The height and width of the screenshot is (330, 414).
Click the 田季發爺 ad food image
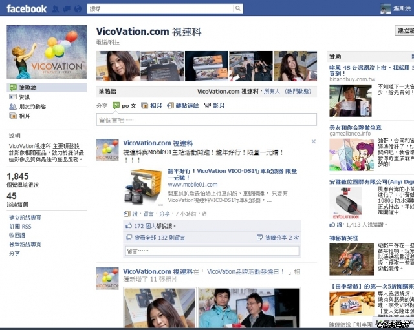pos(352,304)
